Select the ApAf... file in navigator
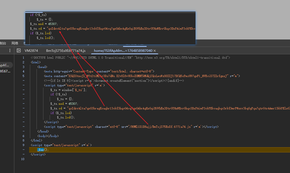This screenshot has width=290, height=173. tap(5, 65)
